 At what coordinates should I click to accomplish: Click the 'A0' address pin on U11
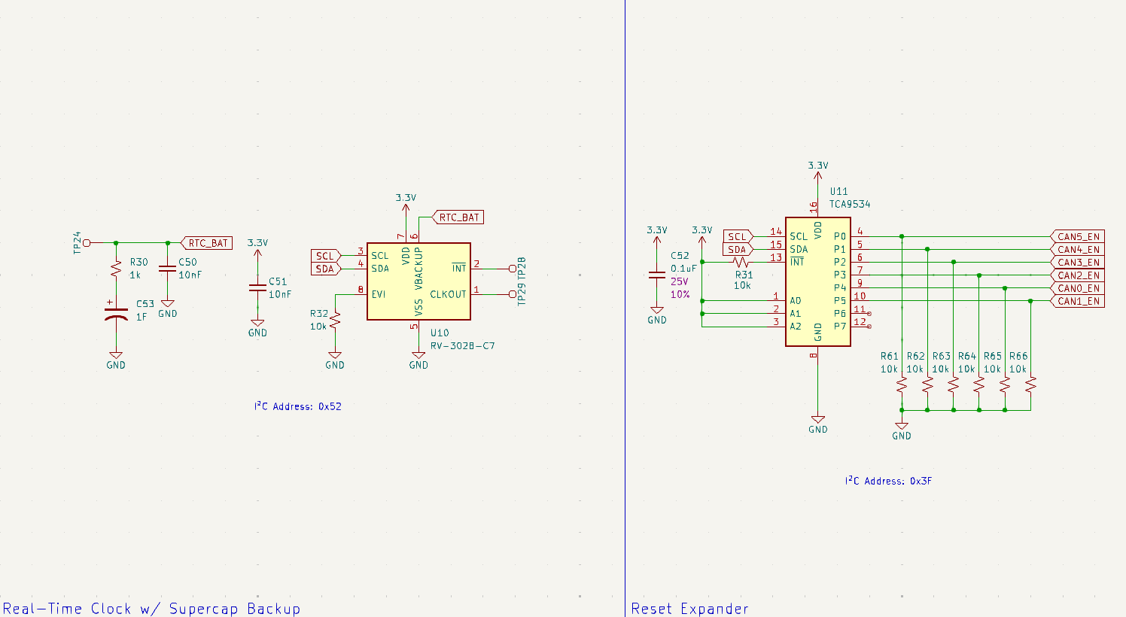[x=796, y=301]
